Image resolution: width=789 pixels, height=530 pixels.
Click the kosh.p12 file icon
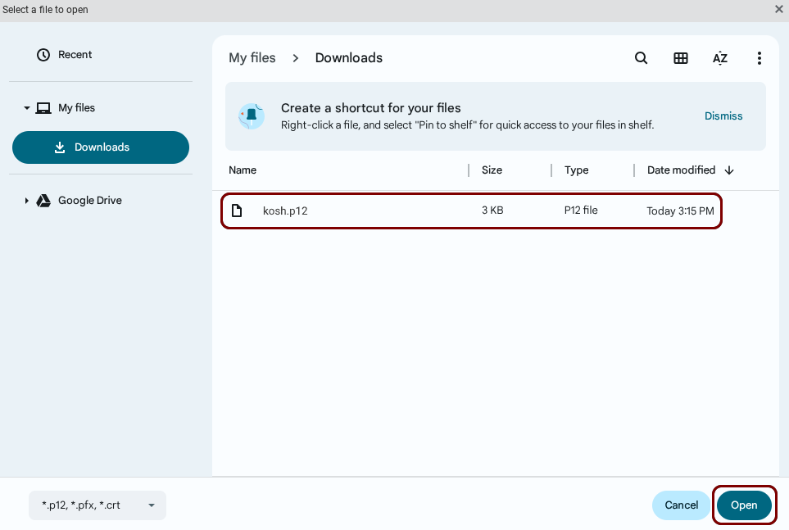point(237,211)
